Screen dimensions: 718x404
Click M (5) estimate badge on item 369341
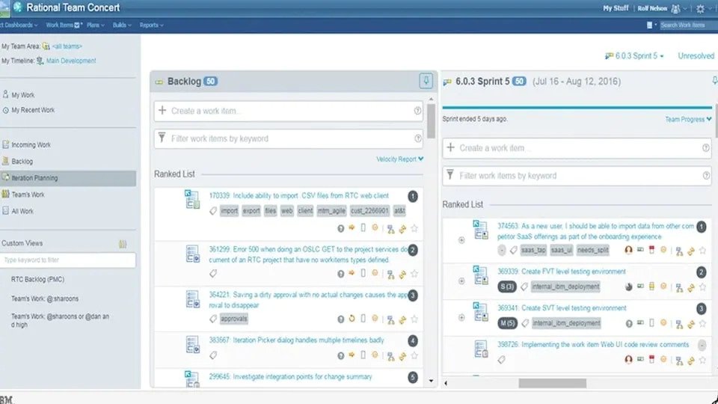click(x=507, y=323)
